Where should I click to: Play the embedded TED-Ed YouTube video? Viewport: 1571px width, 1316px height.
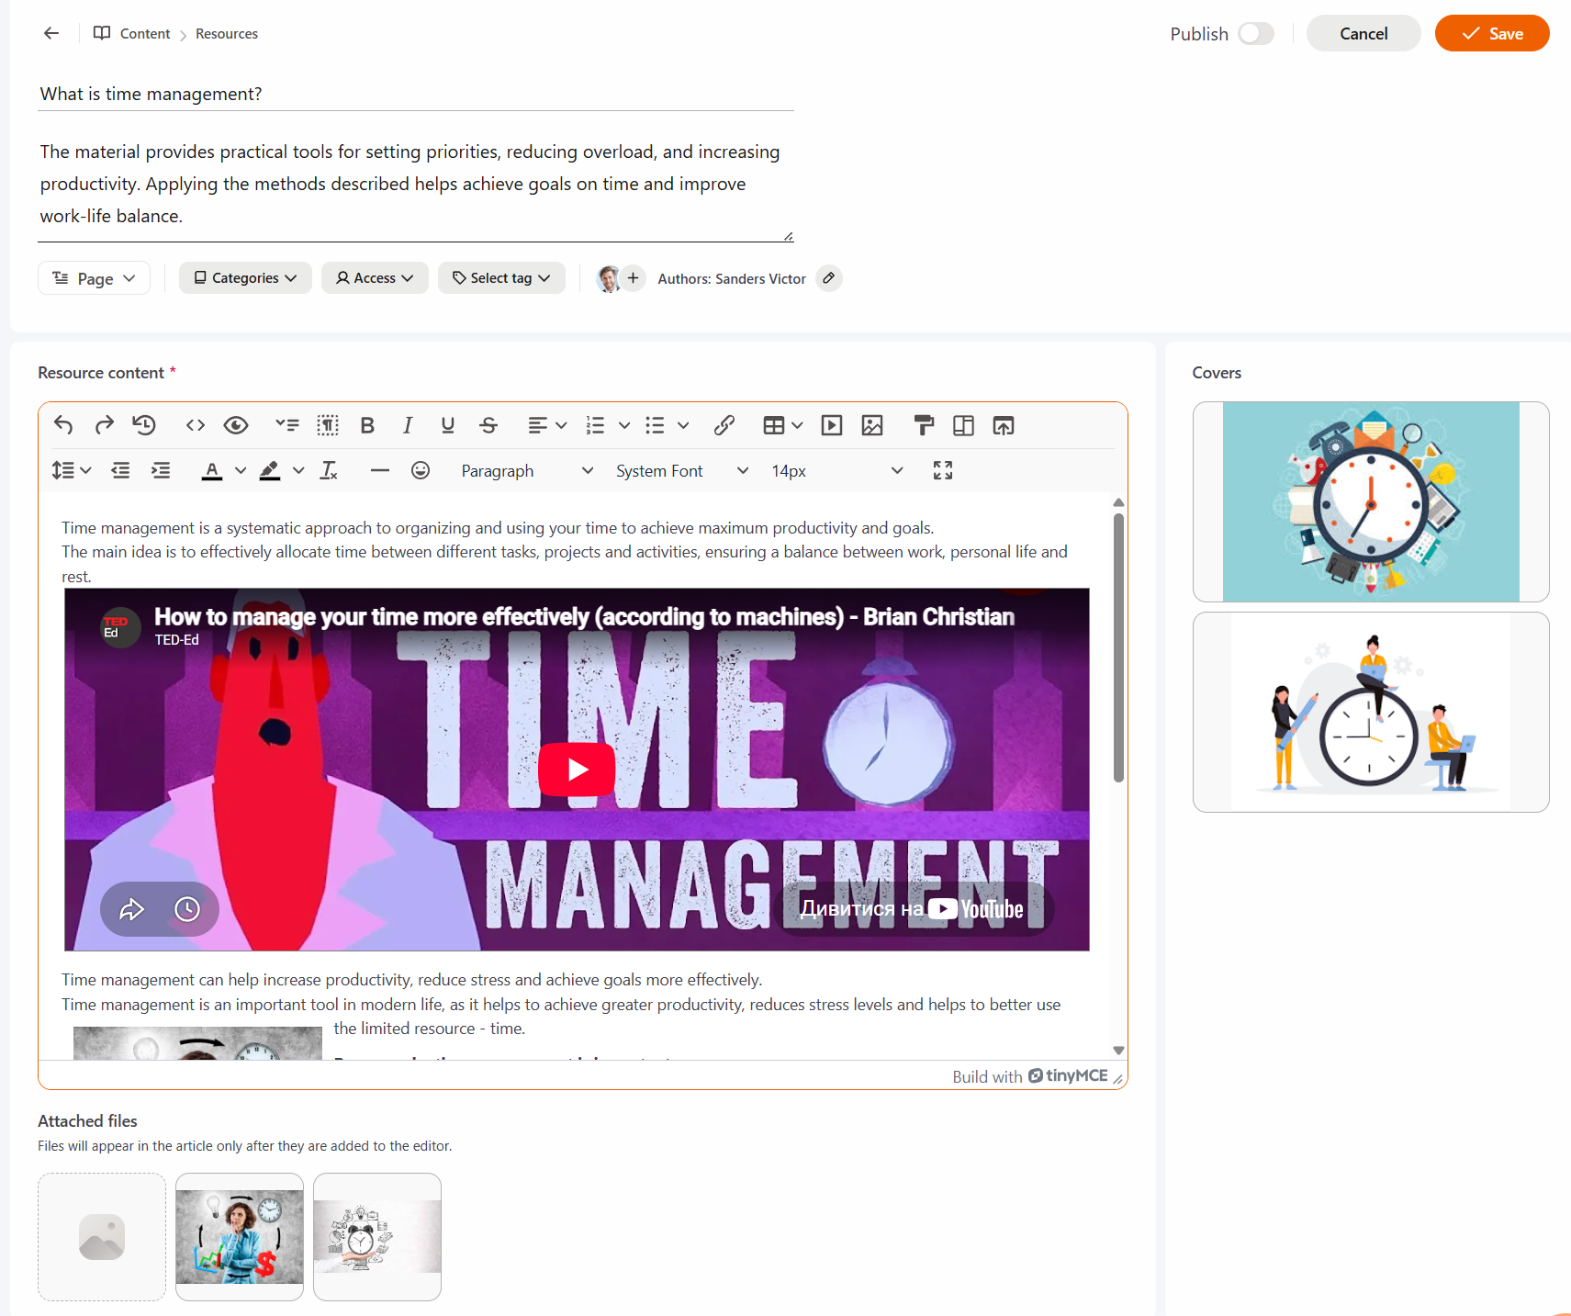(577, 769)
